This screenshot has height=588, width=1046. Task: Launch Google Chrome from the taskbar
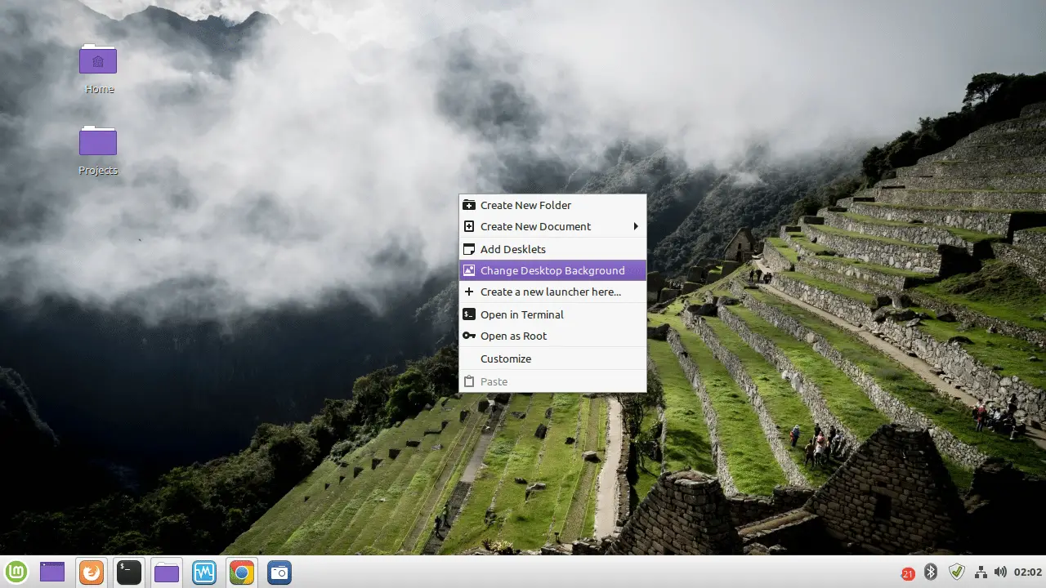(x=241, y=572)
